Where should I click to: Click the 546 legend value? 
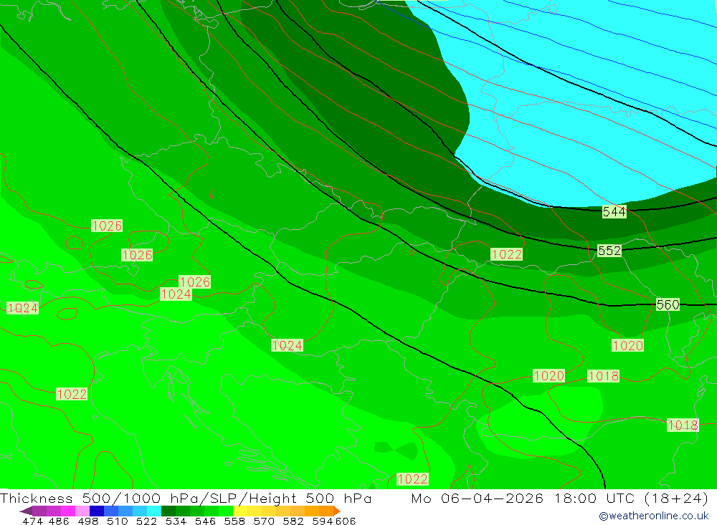pyautogui.click(x=205, y=521)
